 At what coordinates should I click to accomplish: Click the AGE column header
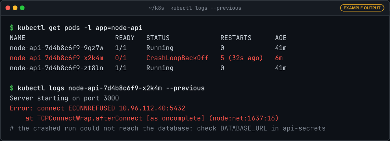(281, 38)
